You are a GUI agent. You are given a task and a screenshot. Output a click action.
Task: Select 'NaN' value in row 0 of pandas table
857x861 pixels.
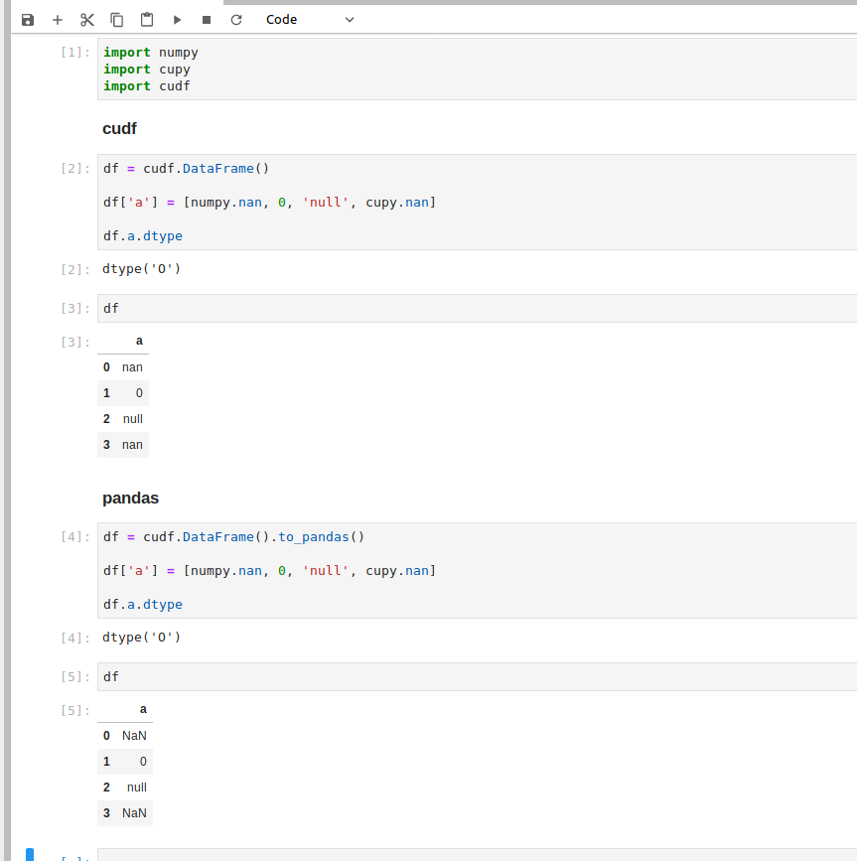tap(134, 736)
